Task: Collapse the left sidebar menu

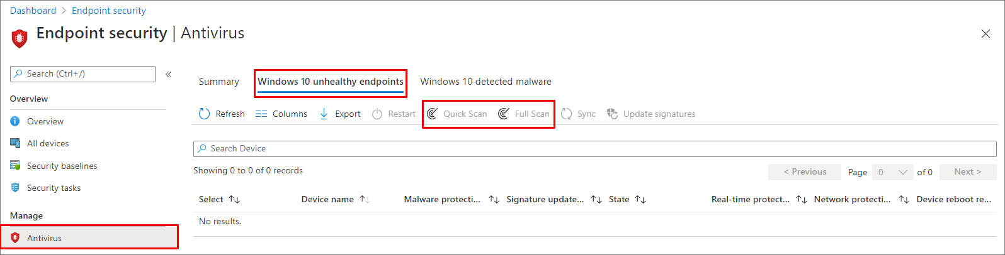Action: pyautogui.click(x=169, y=74)
